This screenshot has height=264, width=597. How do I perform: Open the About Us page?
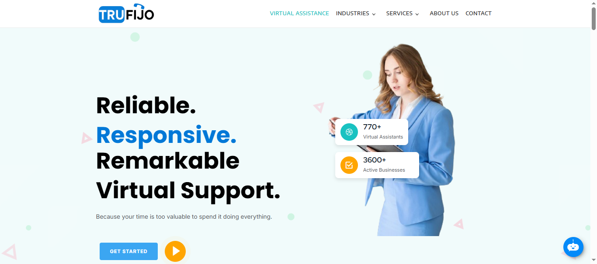click(x=444, y=14)
